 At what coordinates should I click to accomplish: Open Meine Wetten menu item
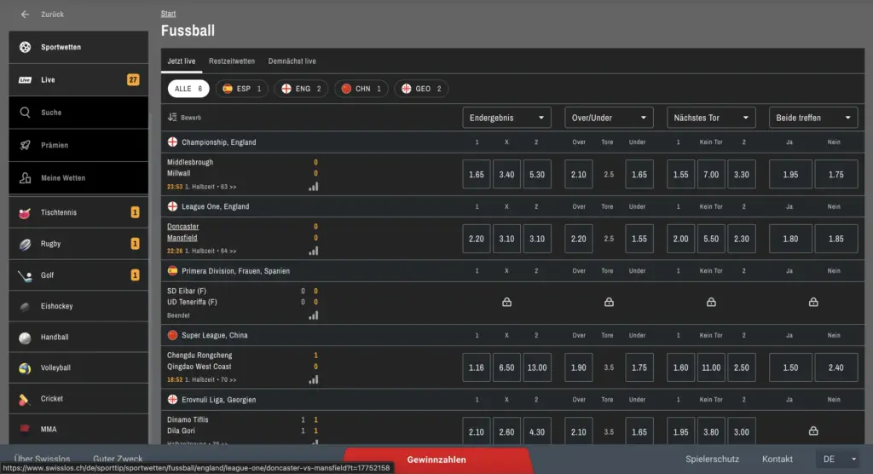[x=78, y=178]
